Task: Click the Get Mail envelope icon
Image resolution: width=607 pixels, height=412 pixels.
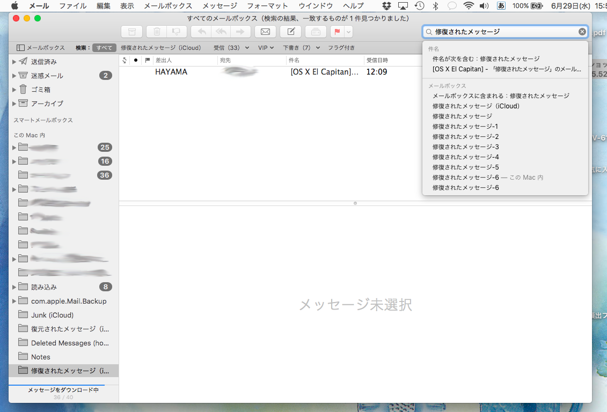Action: pyautogui.click(x=265, y=32)
